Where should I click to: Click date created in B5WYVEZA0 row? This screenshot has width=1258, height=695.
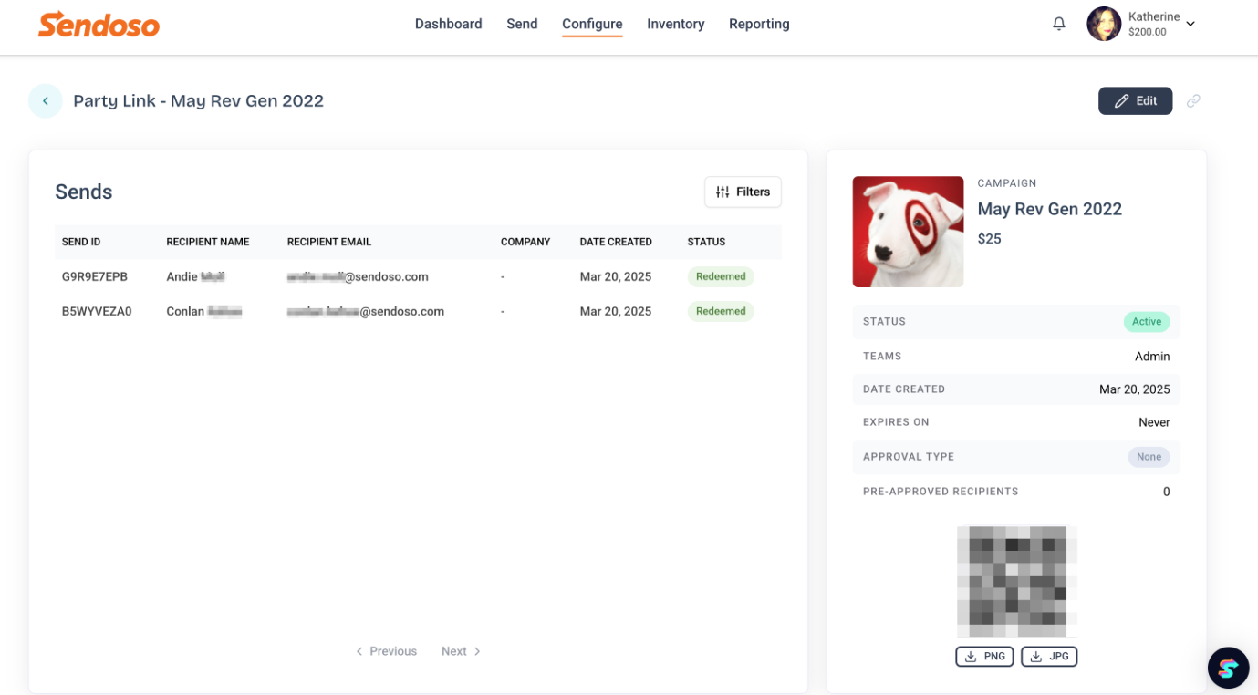click(616, 311)
